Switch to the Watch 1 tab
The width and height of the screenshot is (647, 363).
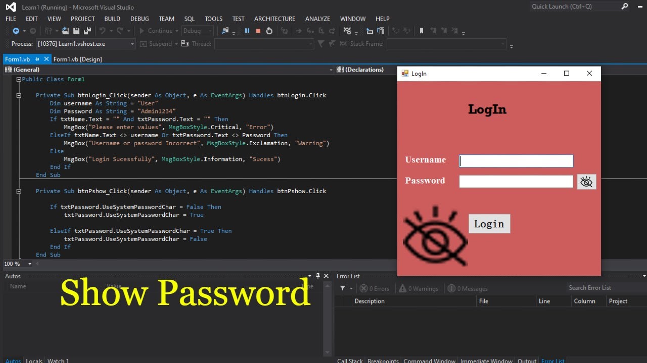tap(58, 360)
